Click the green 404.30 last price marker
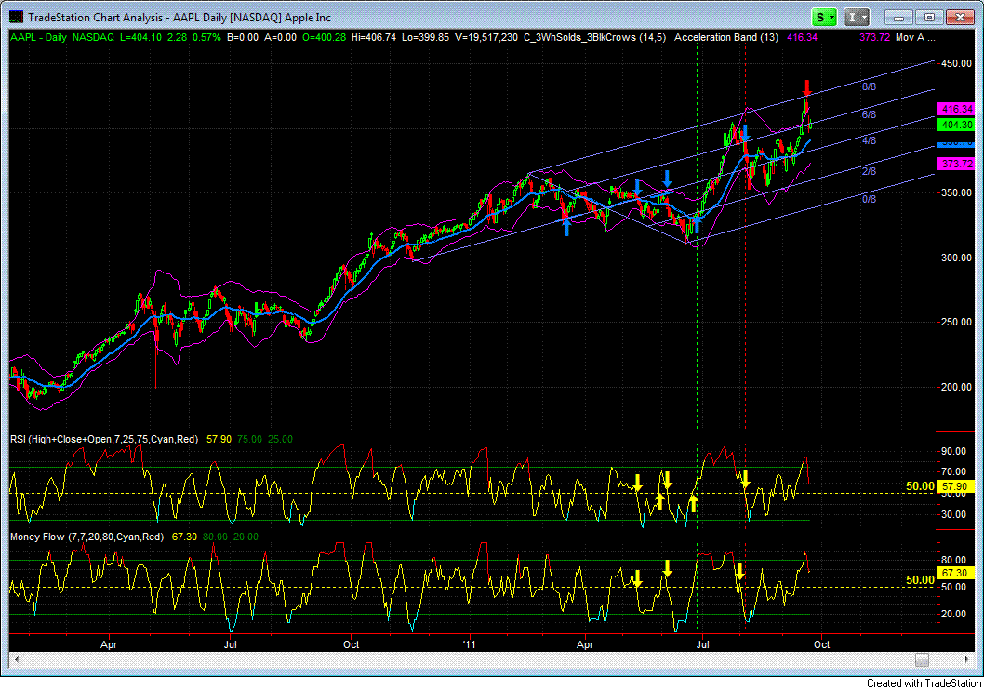This screenshot has height=689, width=984. point(956,125)
